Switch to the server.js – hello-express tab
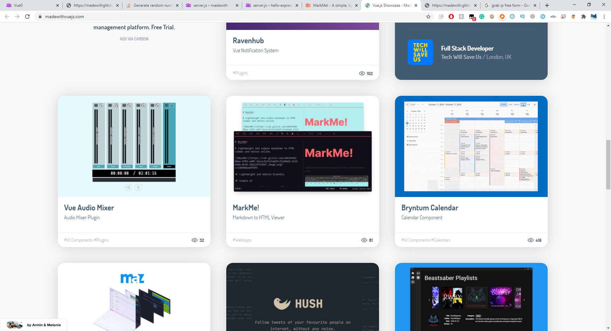The height and width of the screenshot is (331, 611). point(272,5)
